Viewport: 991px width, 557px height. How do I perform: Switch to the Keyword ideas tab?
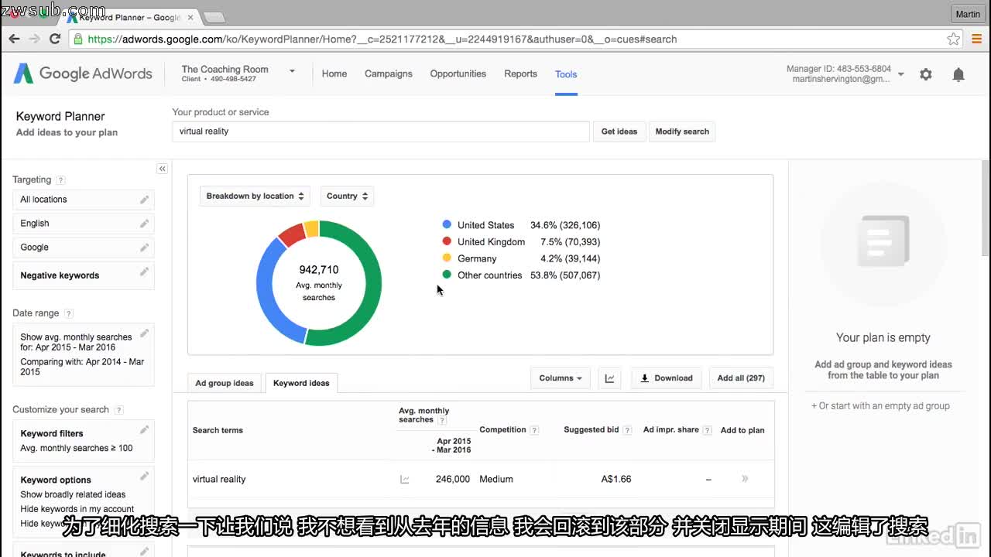[301, 383]
